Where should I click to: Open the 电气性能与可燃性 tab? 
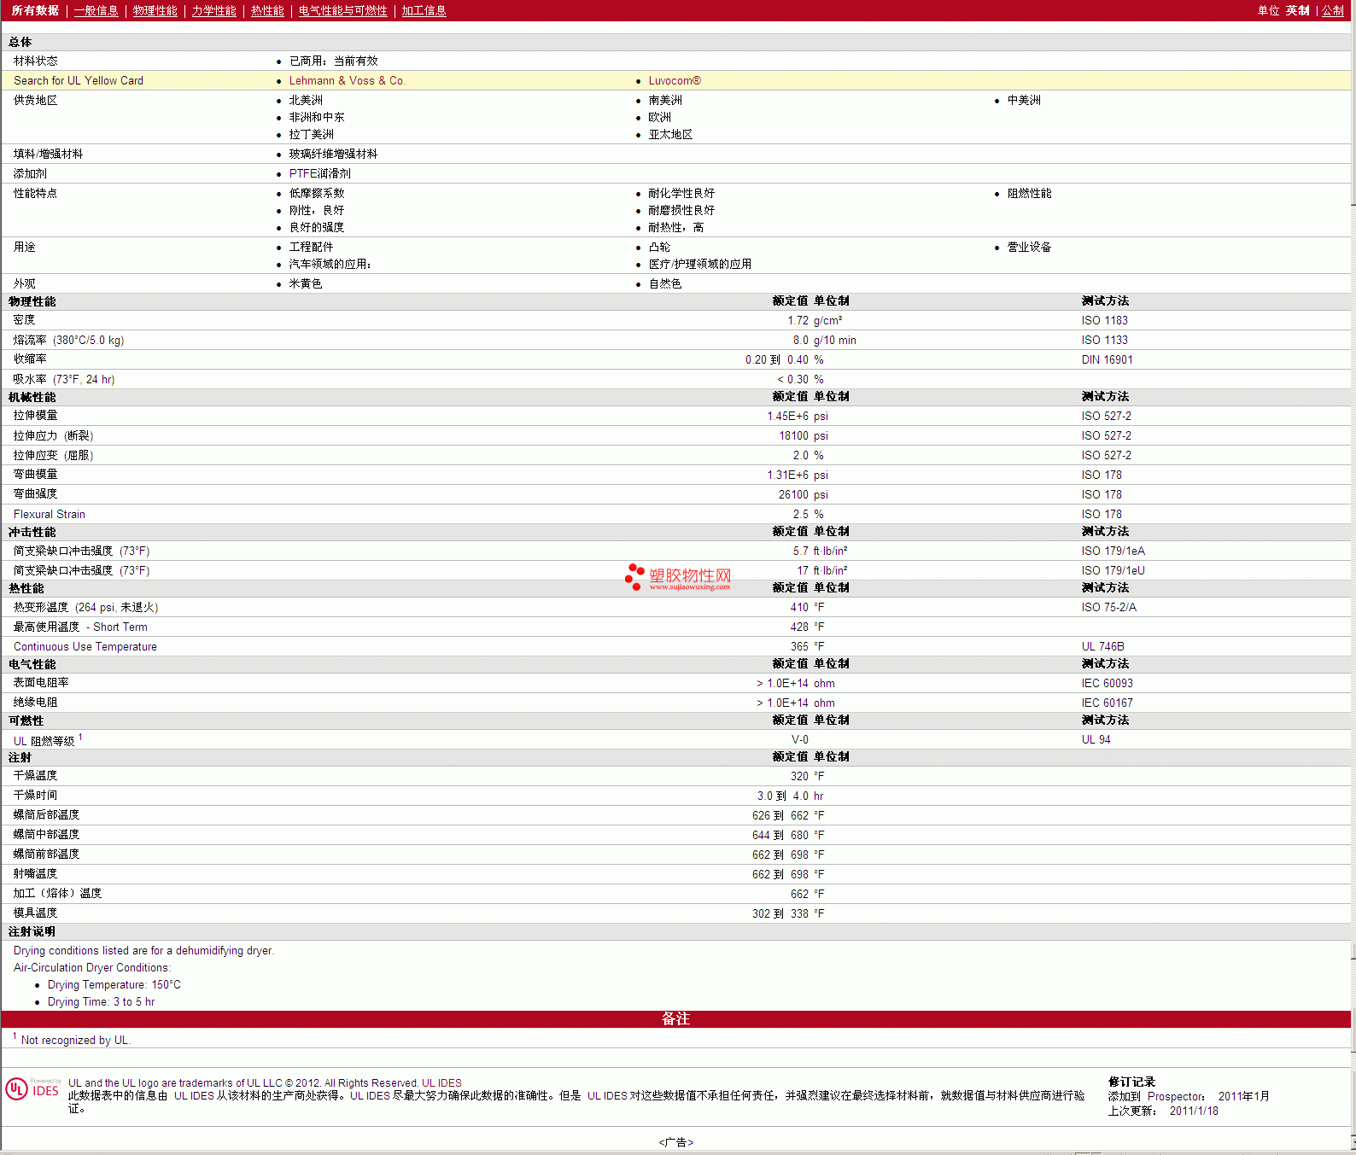click(343, 10)
